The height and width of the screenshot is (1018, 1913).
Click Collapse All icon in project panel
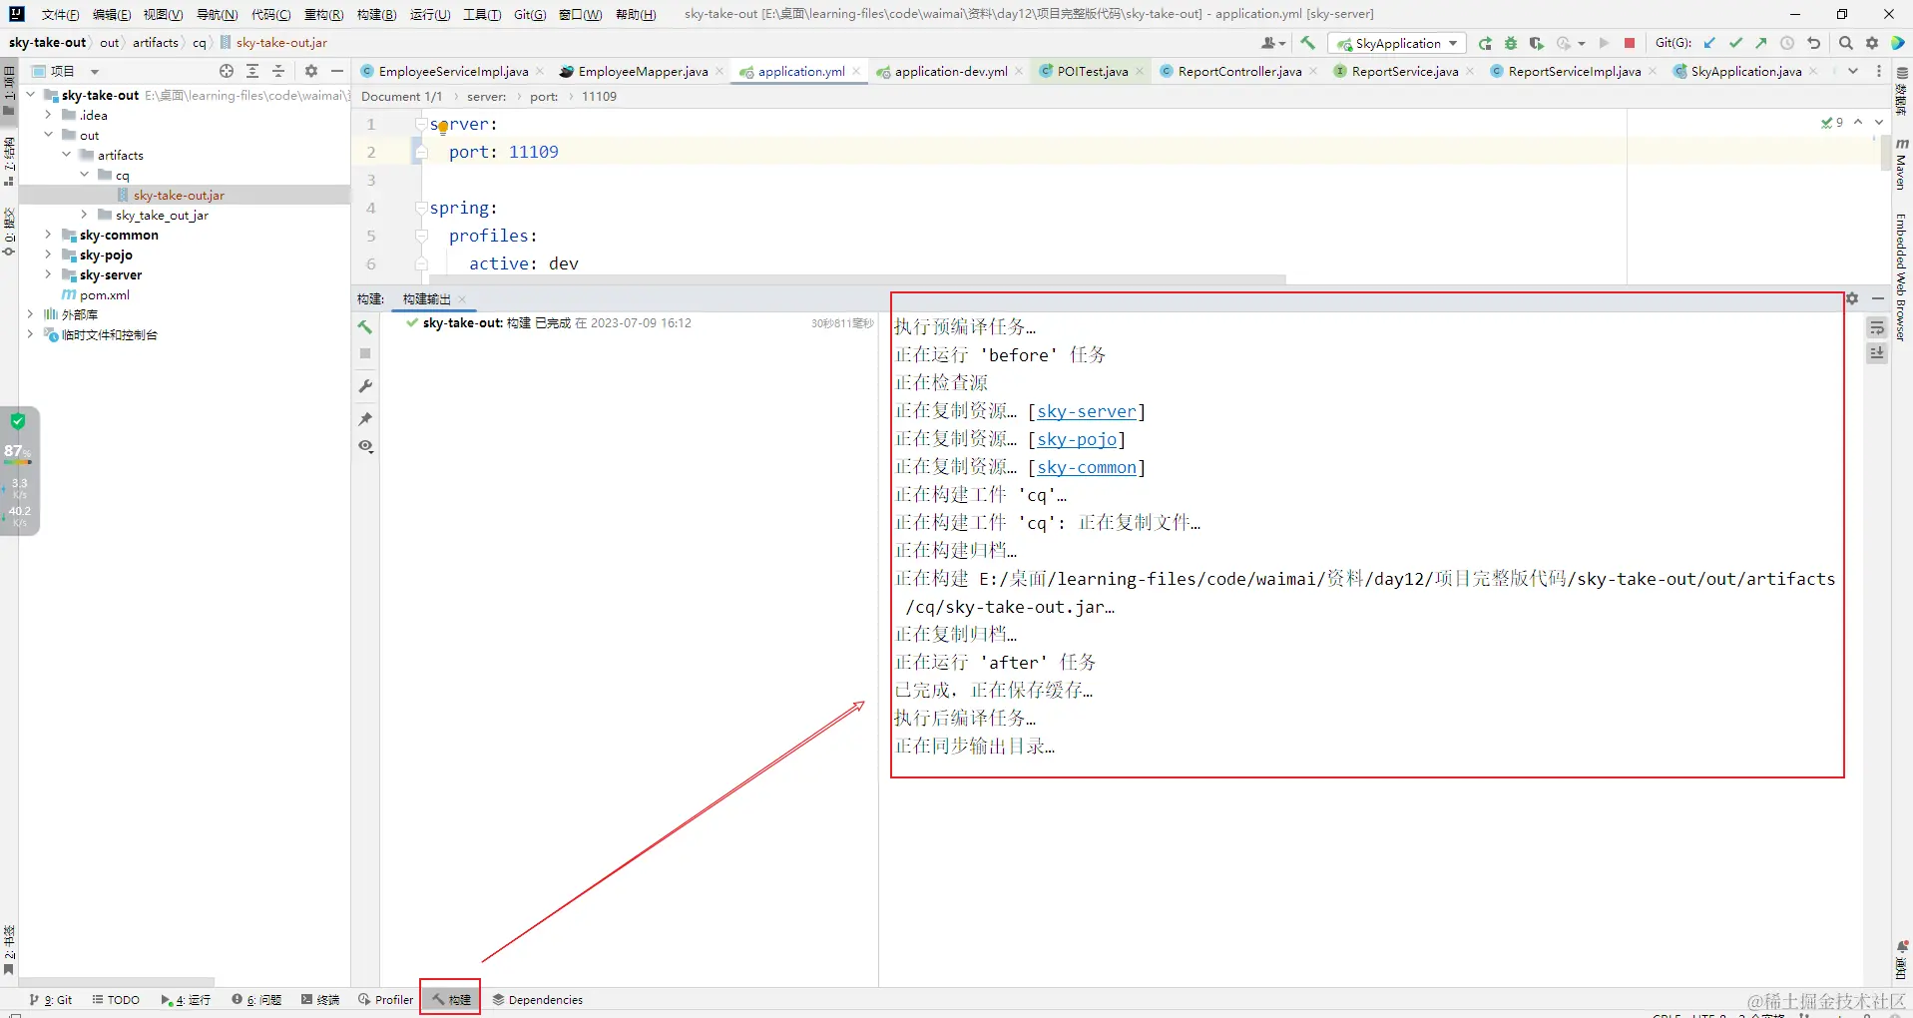click(278, 71)
